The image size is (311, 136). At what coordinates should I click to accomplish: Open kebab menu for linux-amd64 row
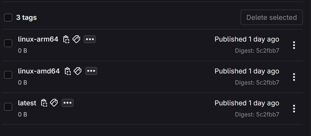pyautogui.click(x=294, y=77)
